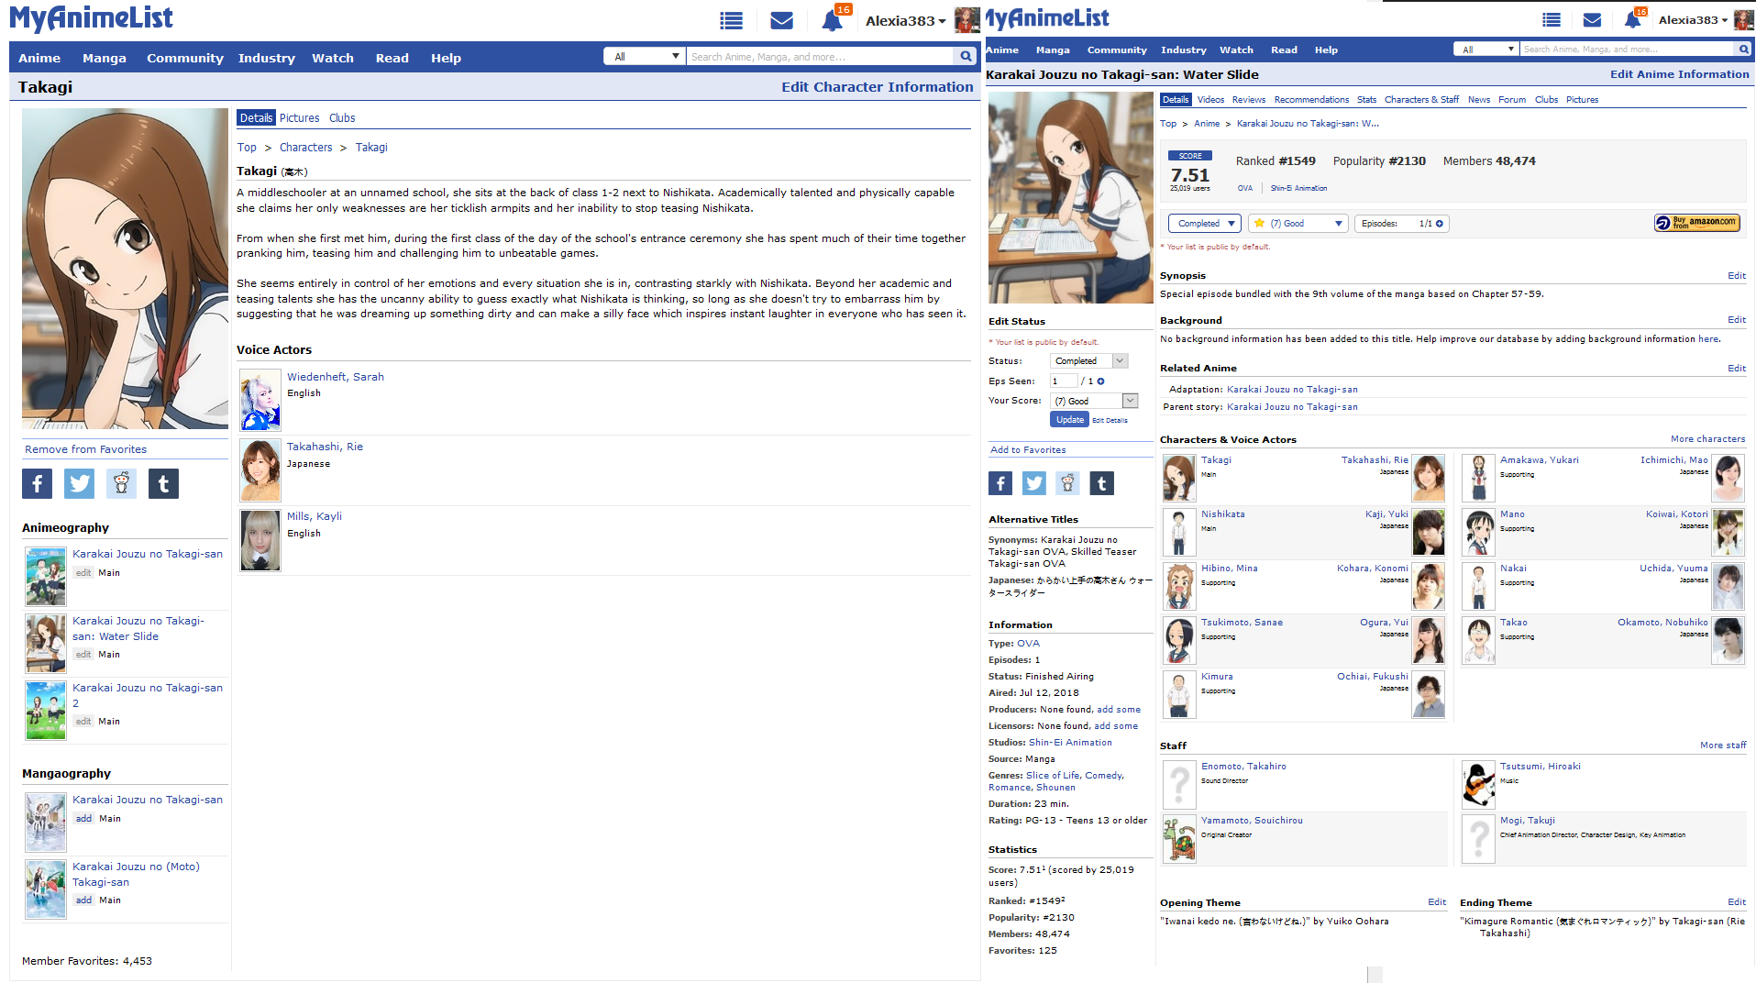Switch to Recommendations tab on anime page
The height and width of the screenshot is (983, 1756).
click(x=1311, y=100)
